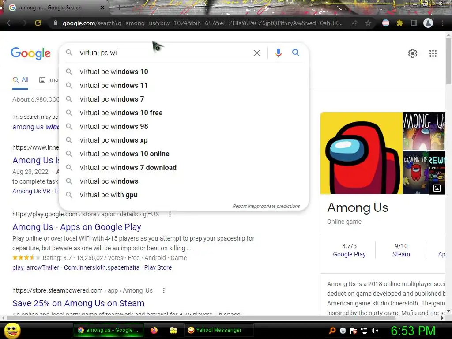Reload the page with the refresh icon
452x339 pixels.
coord(38,23)
